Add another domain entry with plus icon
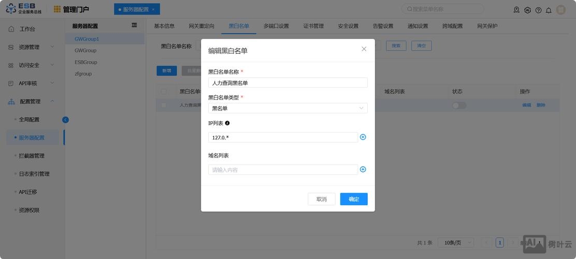The width and height of the screenshot is (576, 259). [363, 169]
